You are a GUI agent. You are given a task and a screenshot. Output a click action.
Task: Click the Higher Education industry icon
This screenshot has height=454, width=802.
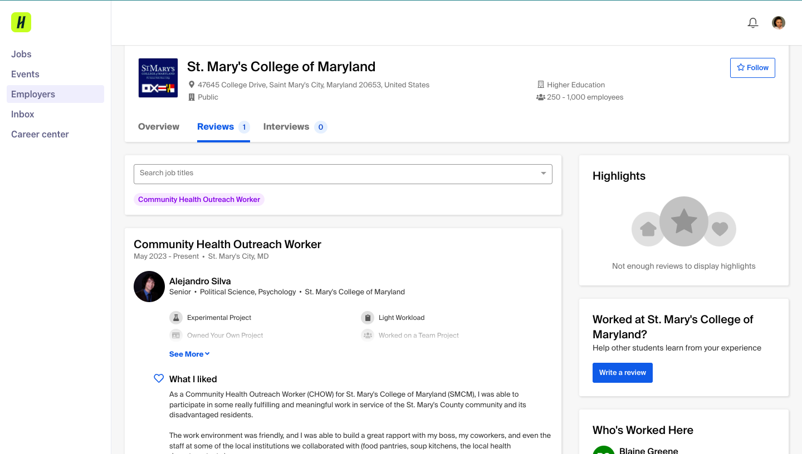[540, 85]
